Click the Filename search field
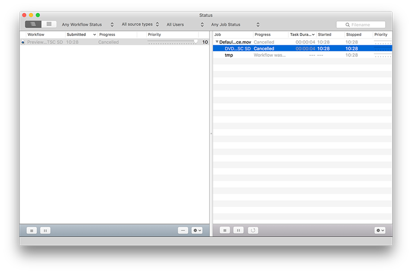The image size is (412, 273). [x=363, y=25]
